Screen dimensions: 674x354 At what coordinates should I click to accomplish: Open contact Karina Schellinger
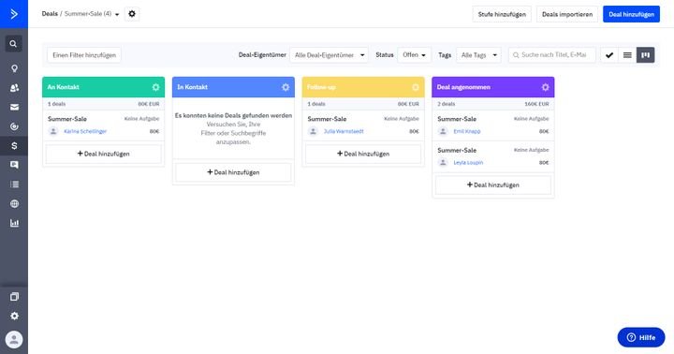85,131
